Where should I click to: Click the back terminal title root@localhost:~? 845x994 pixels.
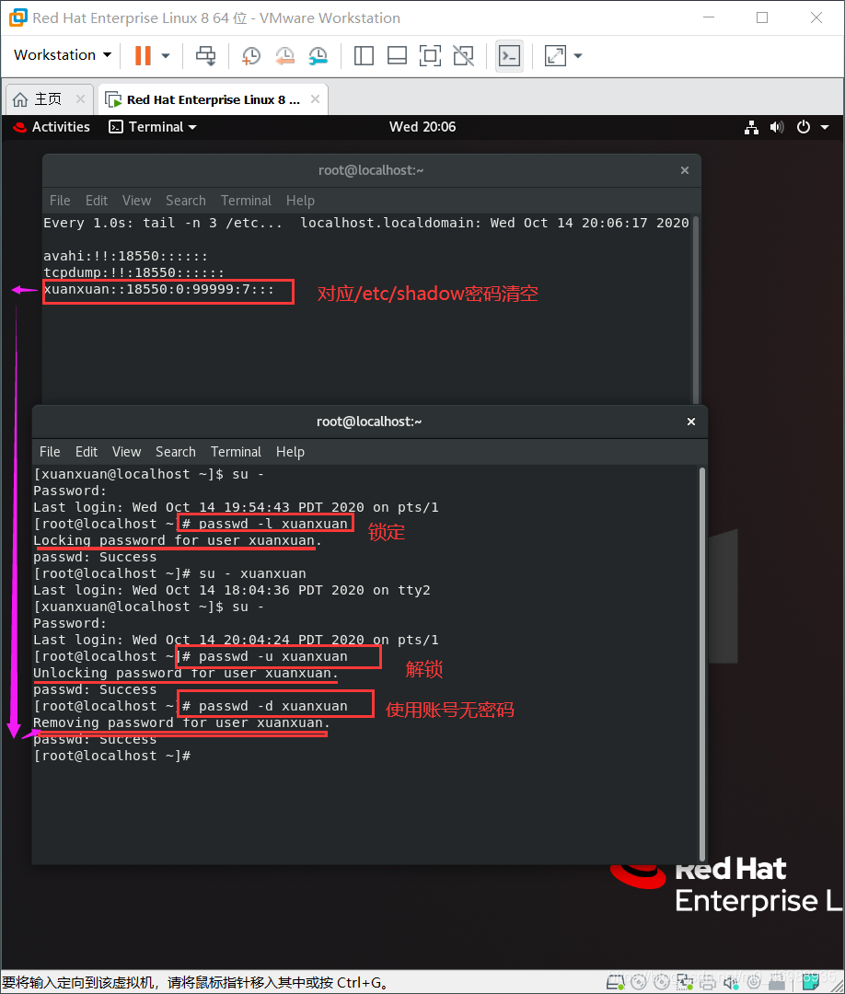(371, 170)
